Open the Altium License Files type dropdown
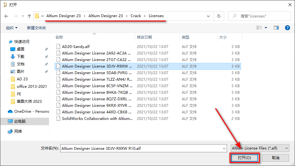The width and height of the screenshot is (295, 166). point(260,148)
